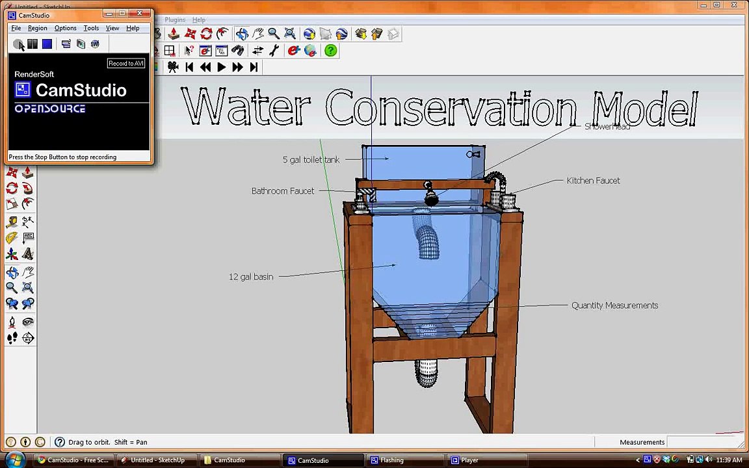Viewport: 749px width, 468px height.
Task: Play the scene animation
Action: 221,67
